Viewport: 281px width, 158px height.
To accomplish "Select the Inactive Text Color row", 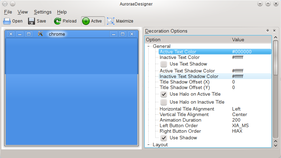I will click(215, 57).
